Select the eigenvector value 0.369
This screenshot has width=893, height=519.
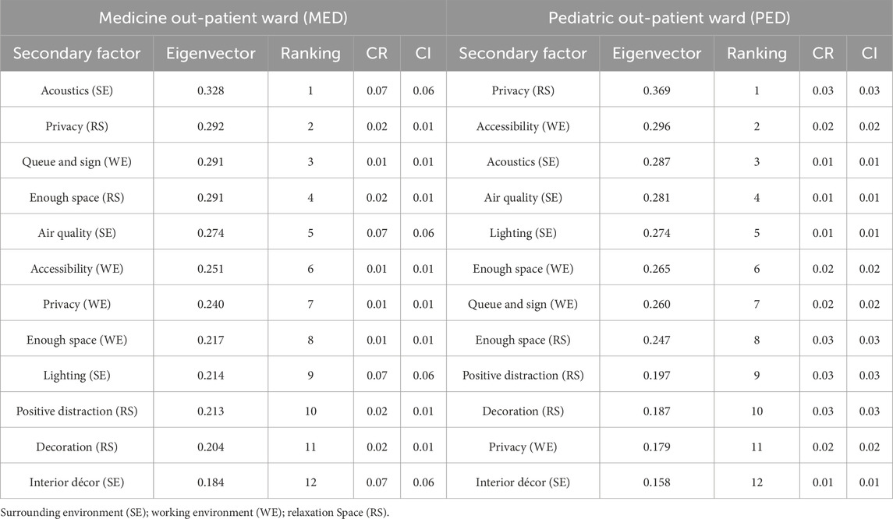(657, 90)
